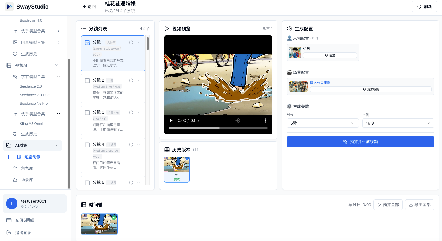Click the 视频预览 play outline icon
This screenshot has height=241, width=442.
(x=167, y=29)
